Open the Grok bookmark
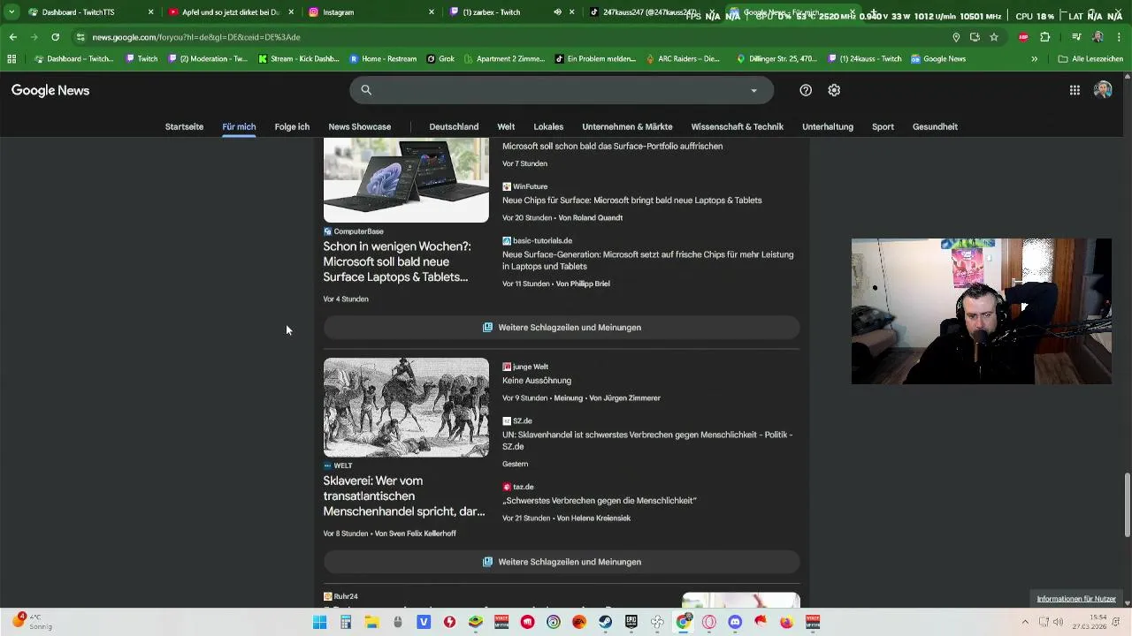Viewport: 1132px width, 636px height. [440, 59]
